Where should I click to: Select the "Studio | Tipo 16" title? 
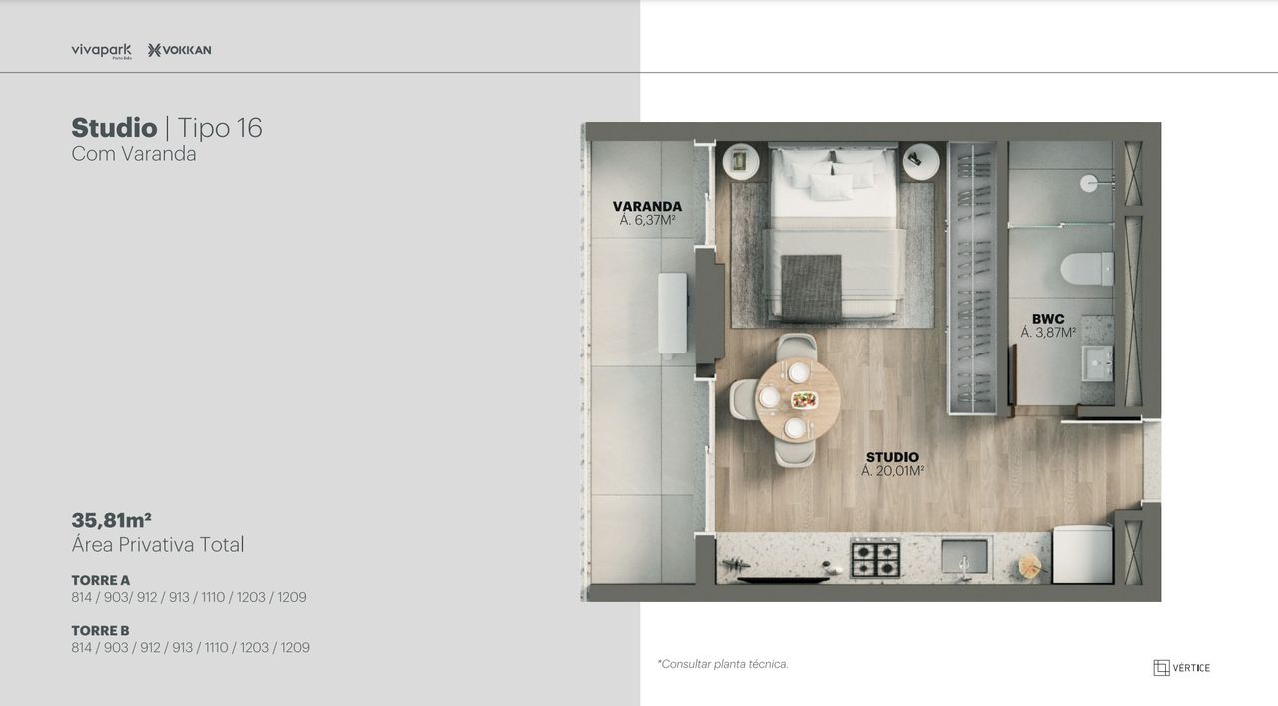tap(167, 128)
